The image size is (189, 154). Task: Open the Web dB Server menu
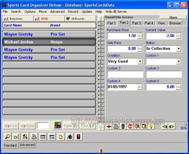point(116,12)
